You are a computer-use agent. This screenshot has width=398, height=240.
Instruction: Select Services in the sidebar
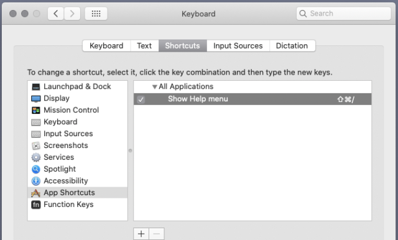point(77,157)
